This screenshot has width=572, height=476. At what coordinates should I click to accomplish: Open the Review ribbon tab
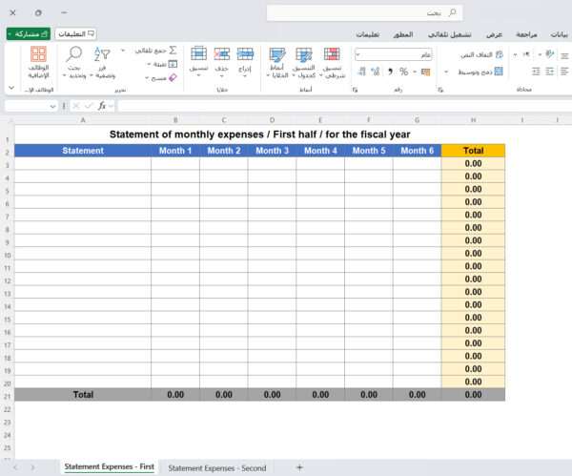(526, 33)
